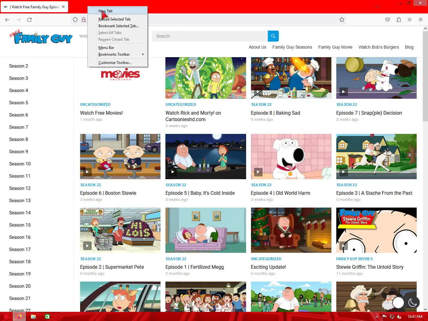Open File Explorer from the taskbar
This screenshot has width=428, height=321.
pyautogui.click(x=33, y=316)
